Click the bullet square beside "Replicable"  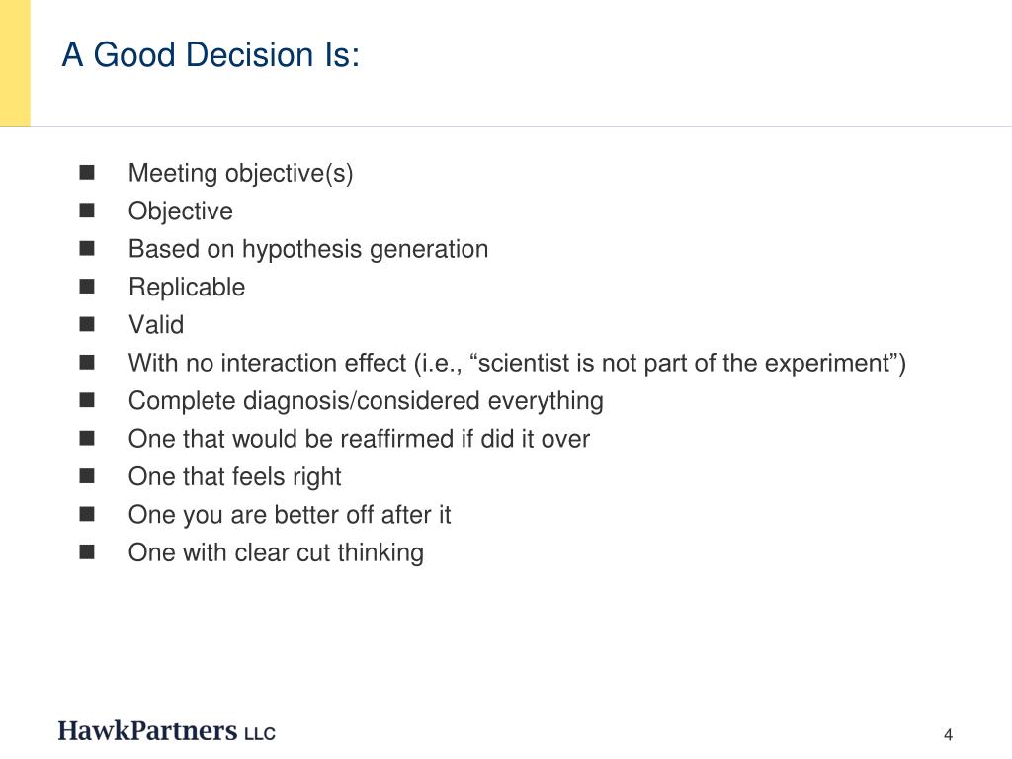tap(87, 286)
